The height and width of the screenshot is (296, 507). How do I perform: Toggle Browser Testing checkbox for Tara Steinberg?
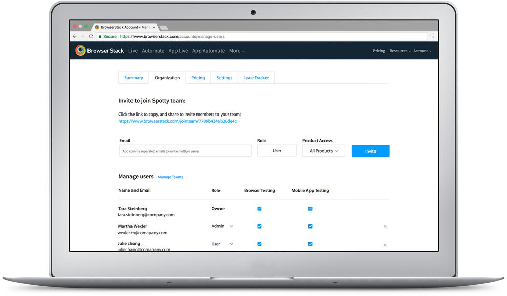pyautogui.click(x=259, y=209)
